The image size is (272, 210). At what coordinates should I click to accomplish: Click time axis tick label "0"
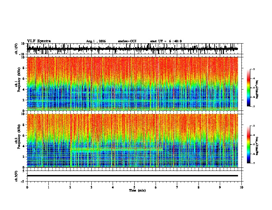click(27, 187)
